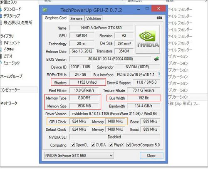208x169 pixels.
Task: Click the GPU-Z title bar app icon
Action: tap(45, 10)
